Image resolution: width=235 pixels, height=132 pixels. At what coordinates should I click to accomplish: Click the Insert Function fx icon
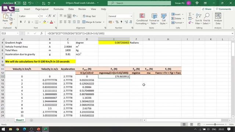pos(41,33)
